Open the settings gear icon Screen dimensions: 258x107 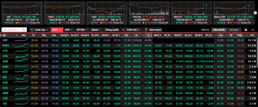[246, 30]
